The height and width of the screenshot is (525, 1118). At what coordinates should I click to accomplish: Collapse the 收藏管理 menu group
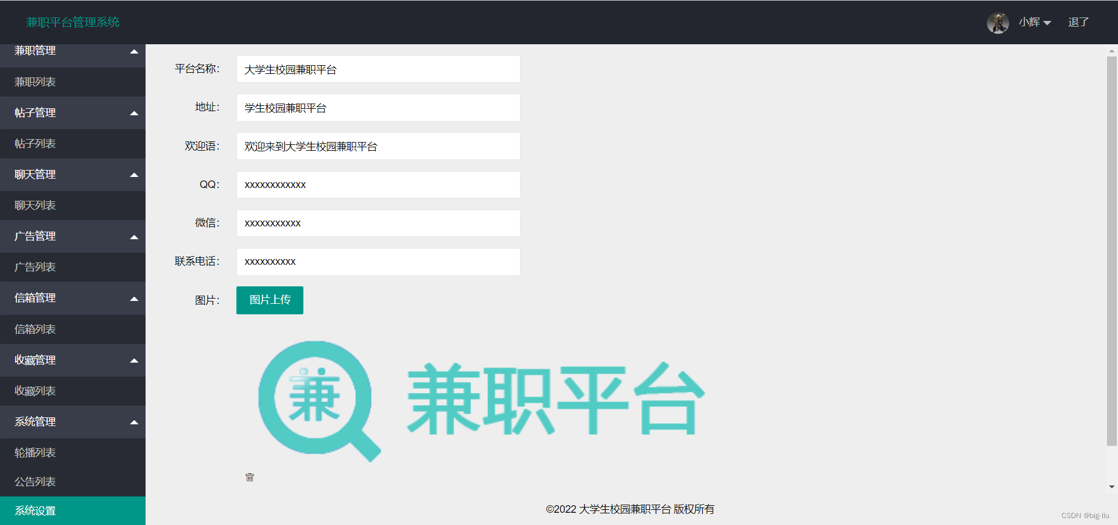pos(73,360)
